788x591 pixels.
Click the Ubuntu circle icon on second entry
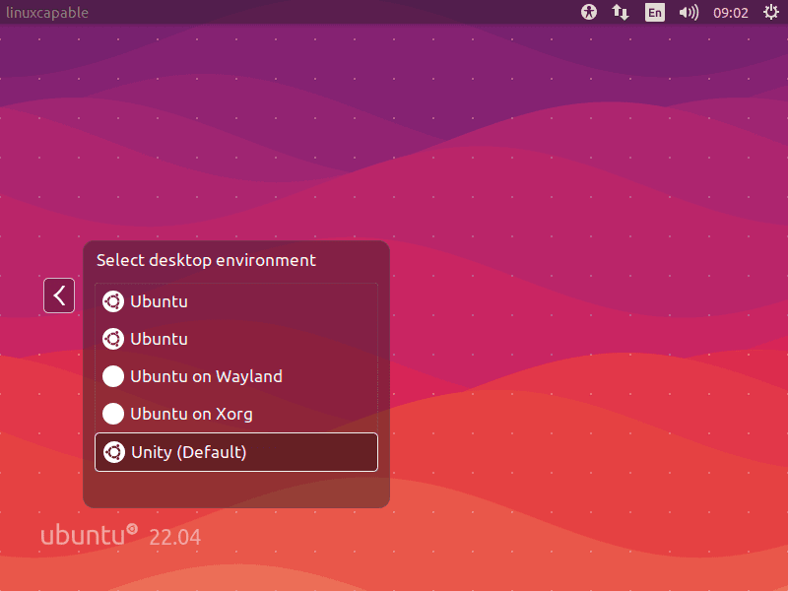pos(113,339)
